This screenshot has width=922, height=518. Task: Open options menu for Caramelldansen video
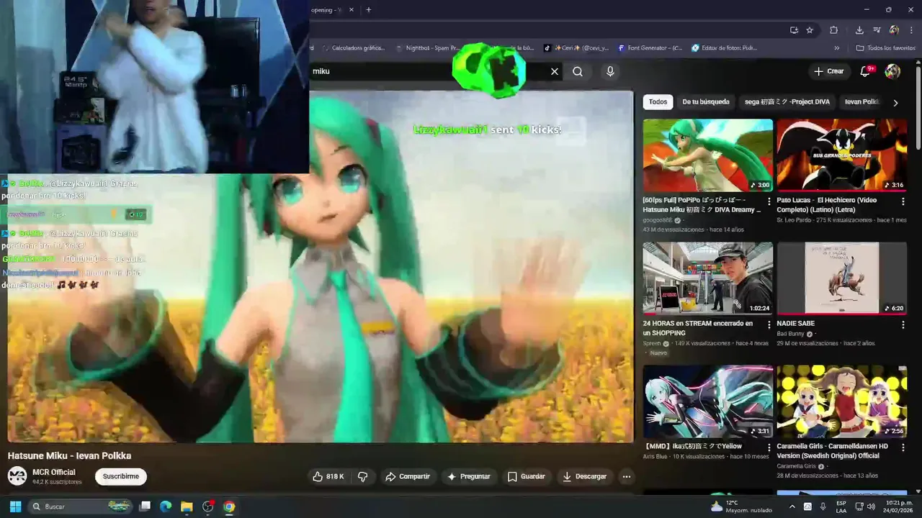(903, 447)
